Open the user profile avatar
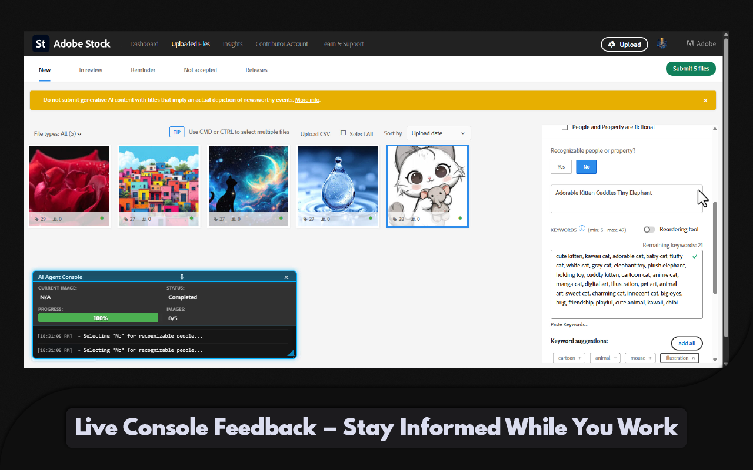The height and width of the screenshot is (470, 753). [x=662, y=43]
